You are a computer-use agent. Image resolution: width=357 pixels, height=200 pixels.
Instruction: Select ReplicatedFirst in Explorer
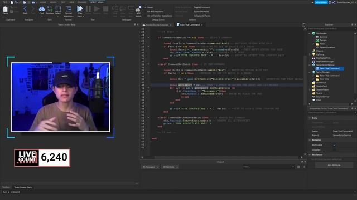[323, 58]
